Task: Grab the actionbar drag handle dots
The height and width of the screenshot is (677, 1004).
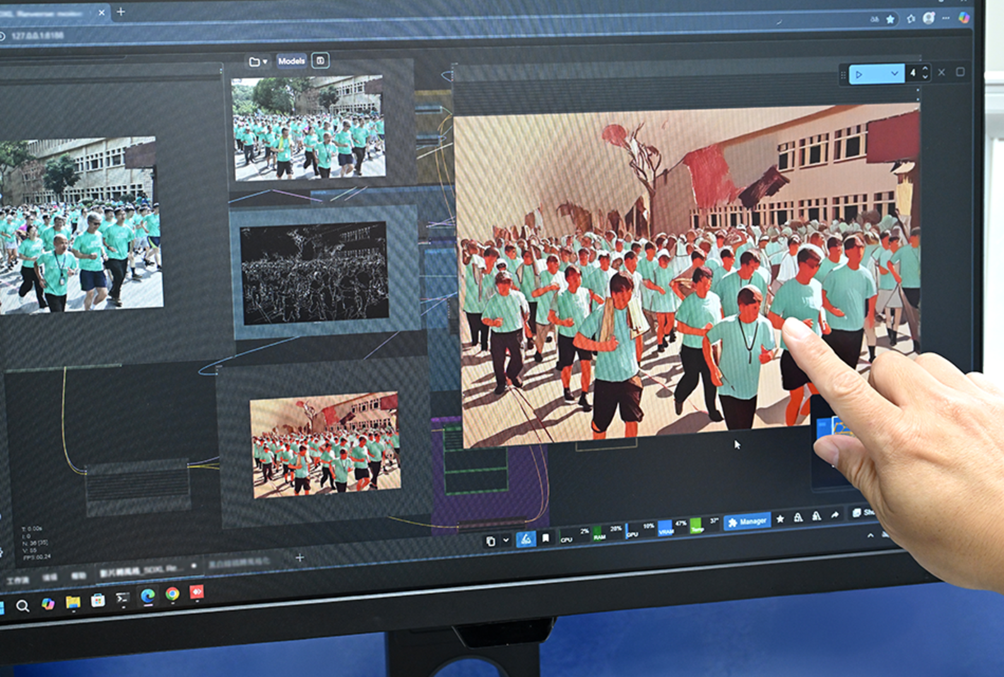Action: [843, 75]
